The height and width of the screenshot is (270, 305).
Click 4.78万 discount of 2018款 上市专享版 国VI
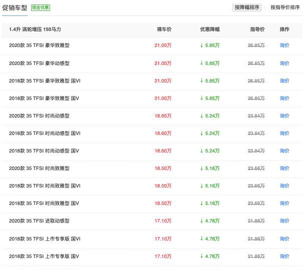[210, 238]
